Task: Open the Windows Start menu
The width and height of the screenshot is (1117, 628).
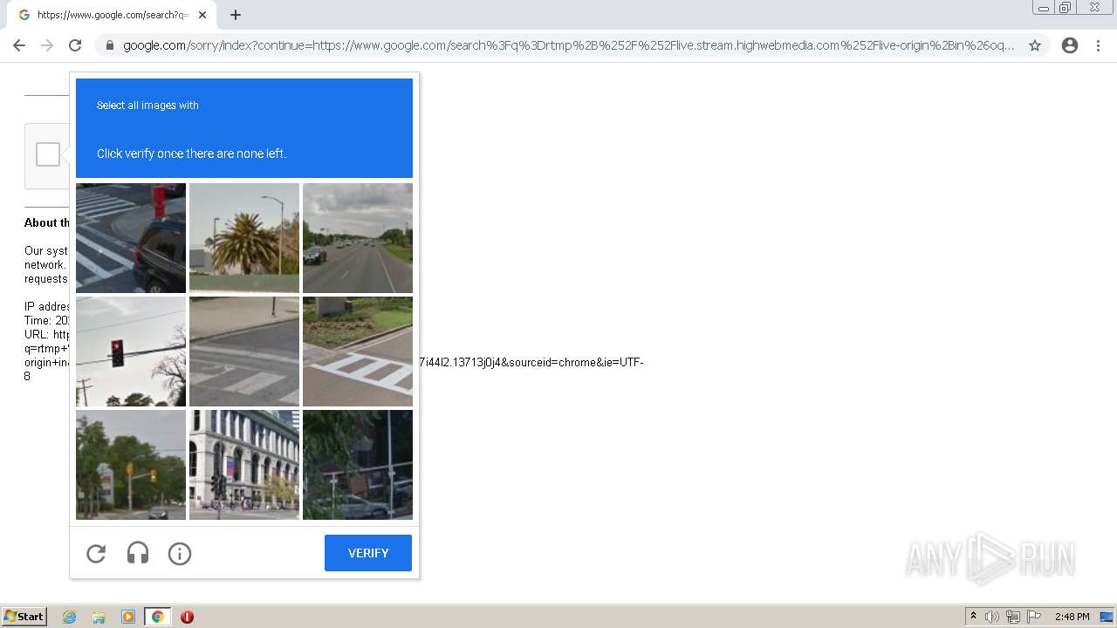Action: click(24, 617)
